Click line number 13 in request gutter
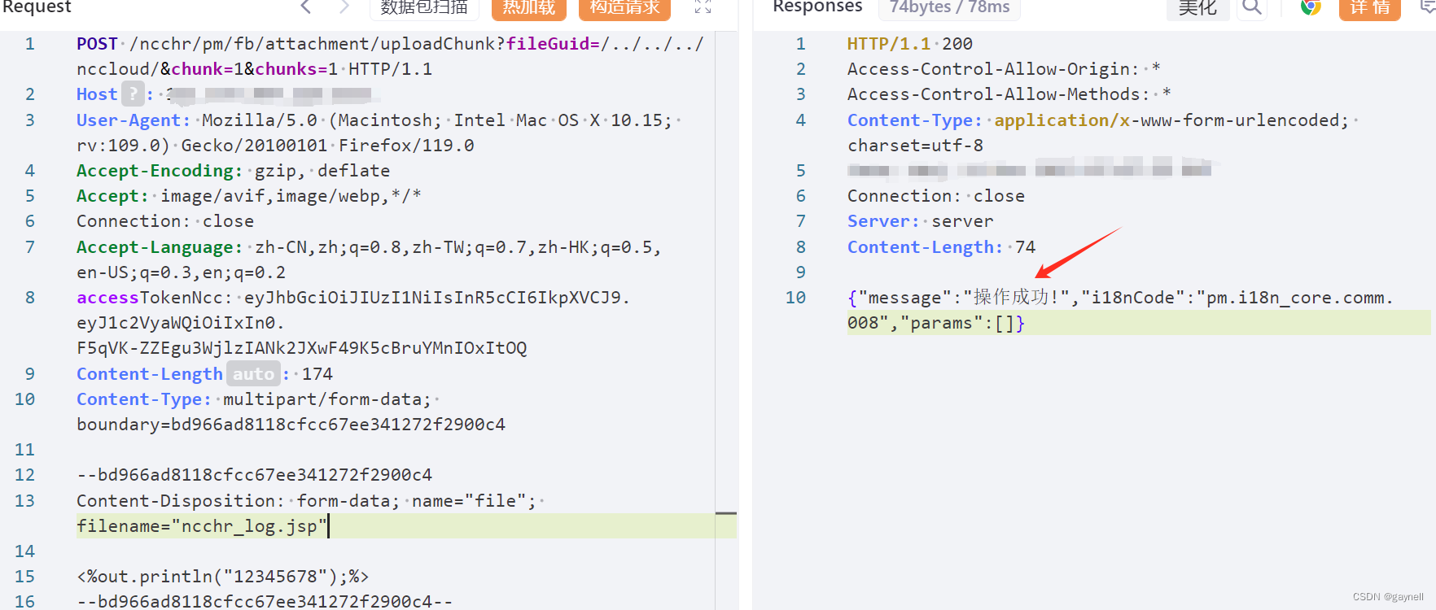The height and width of the screenshot is (610, 1436). tap(24, 501)
